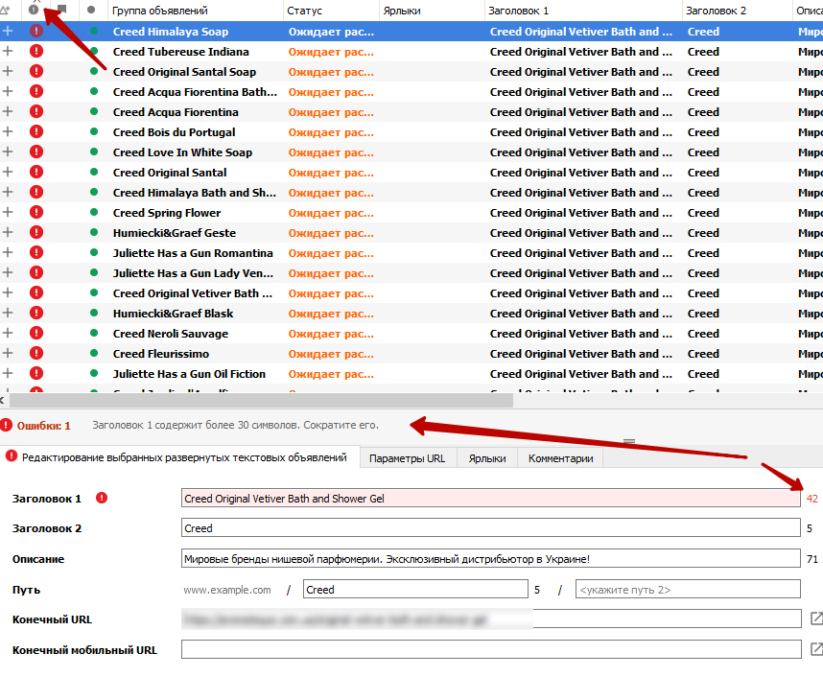Click the Ошибки: 1 error summary text

pos(43,426)
